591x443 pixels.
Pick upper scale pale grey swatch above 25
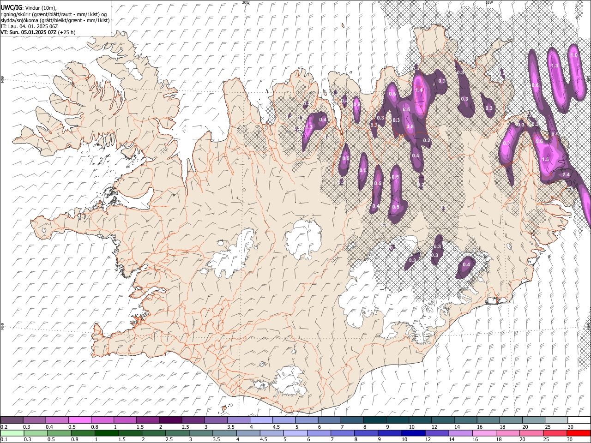click(556, 420)
